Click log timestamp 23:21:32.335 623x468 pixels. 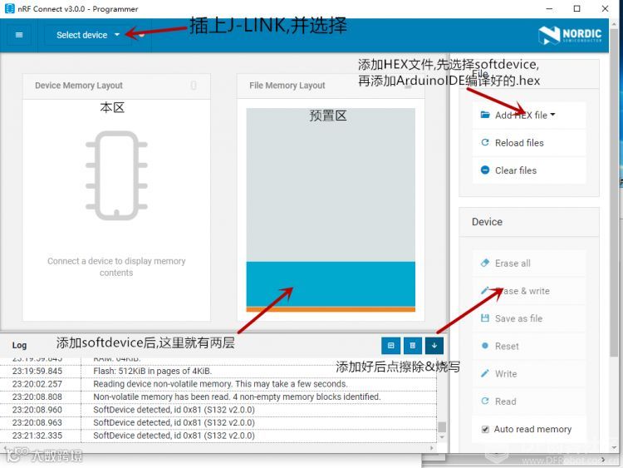tap(37, 436)
